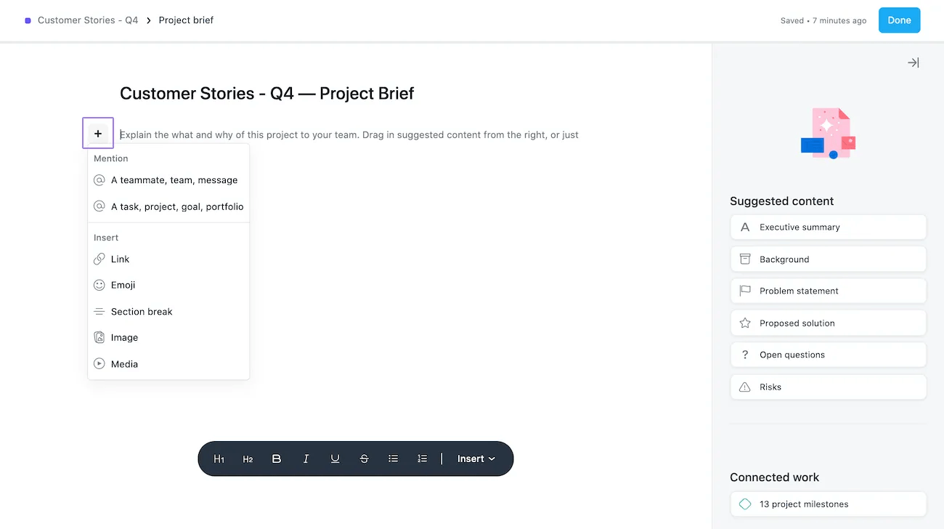Choose Emoji from the insert menu
Screen dimensions: 944x529
[x=123, y=286]
